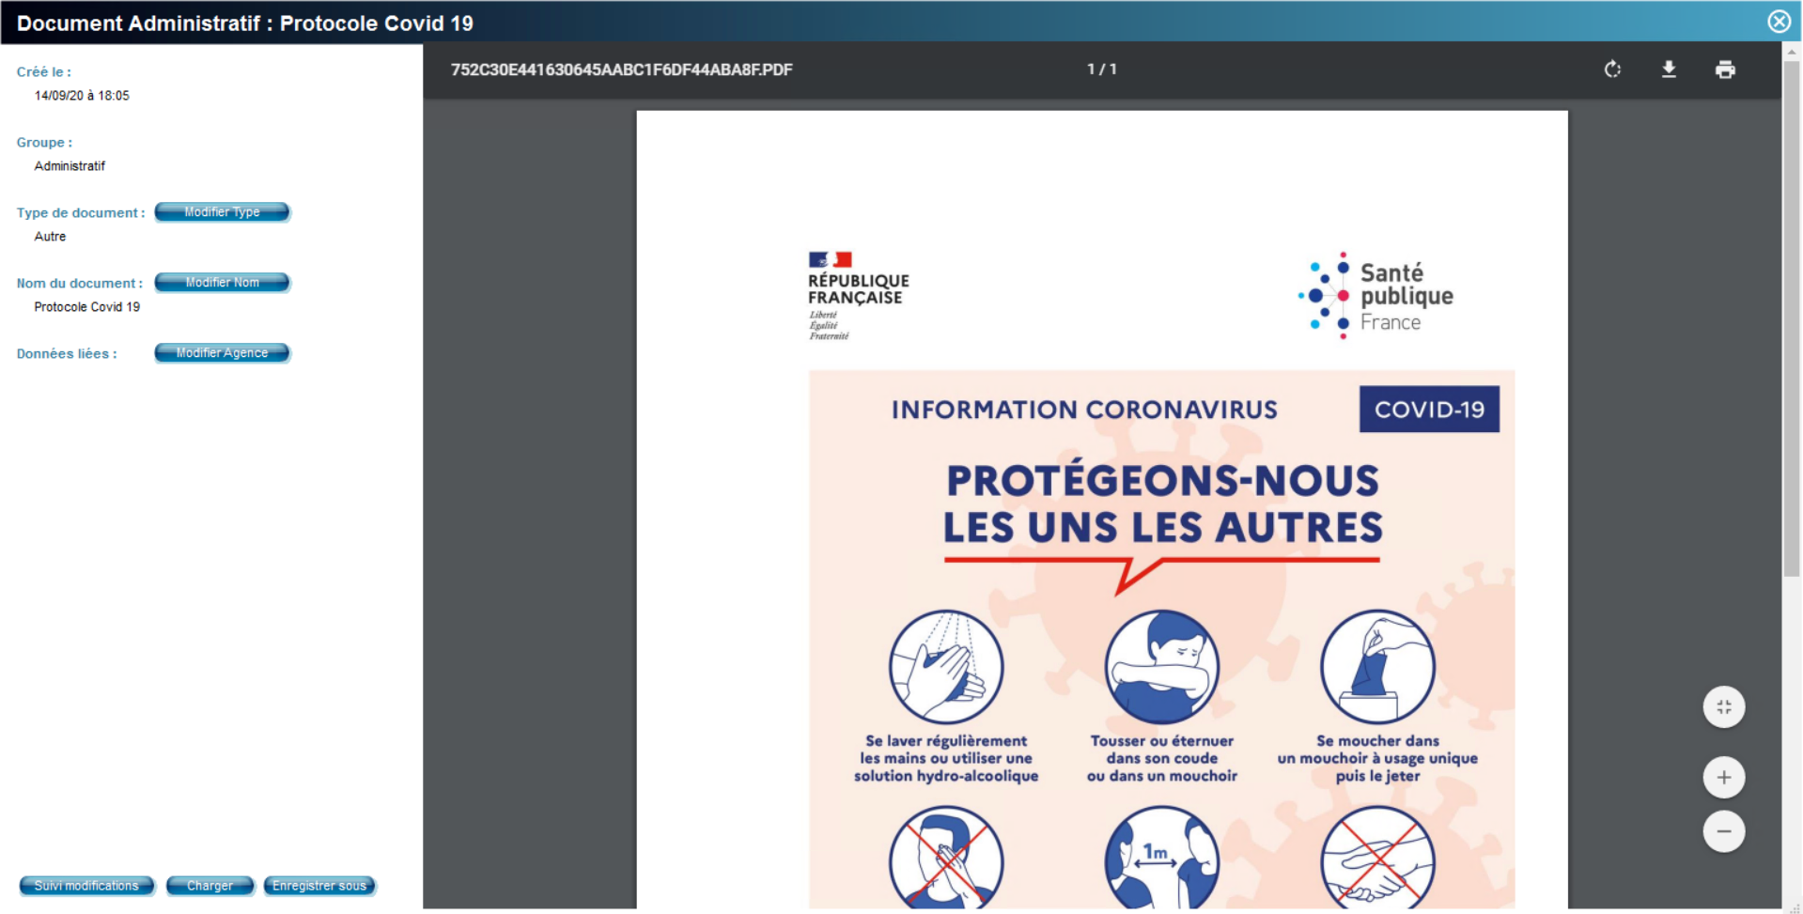Print the PDF document

[x=1725, y=70]
